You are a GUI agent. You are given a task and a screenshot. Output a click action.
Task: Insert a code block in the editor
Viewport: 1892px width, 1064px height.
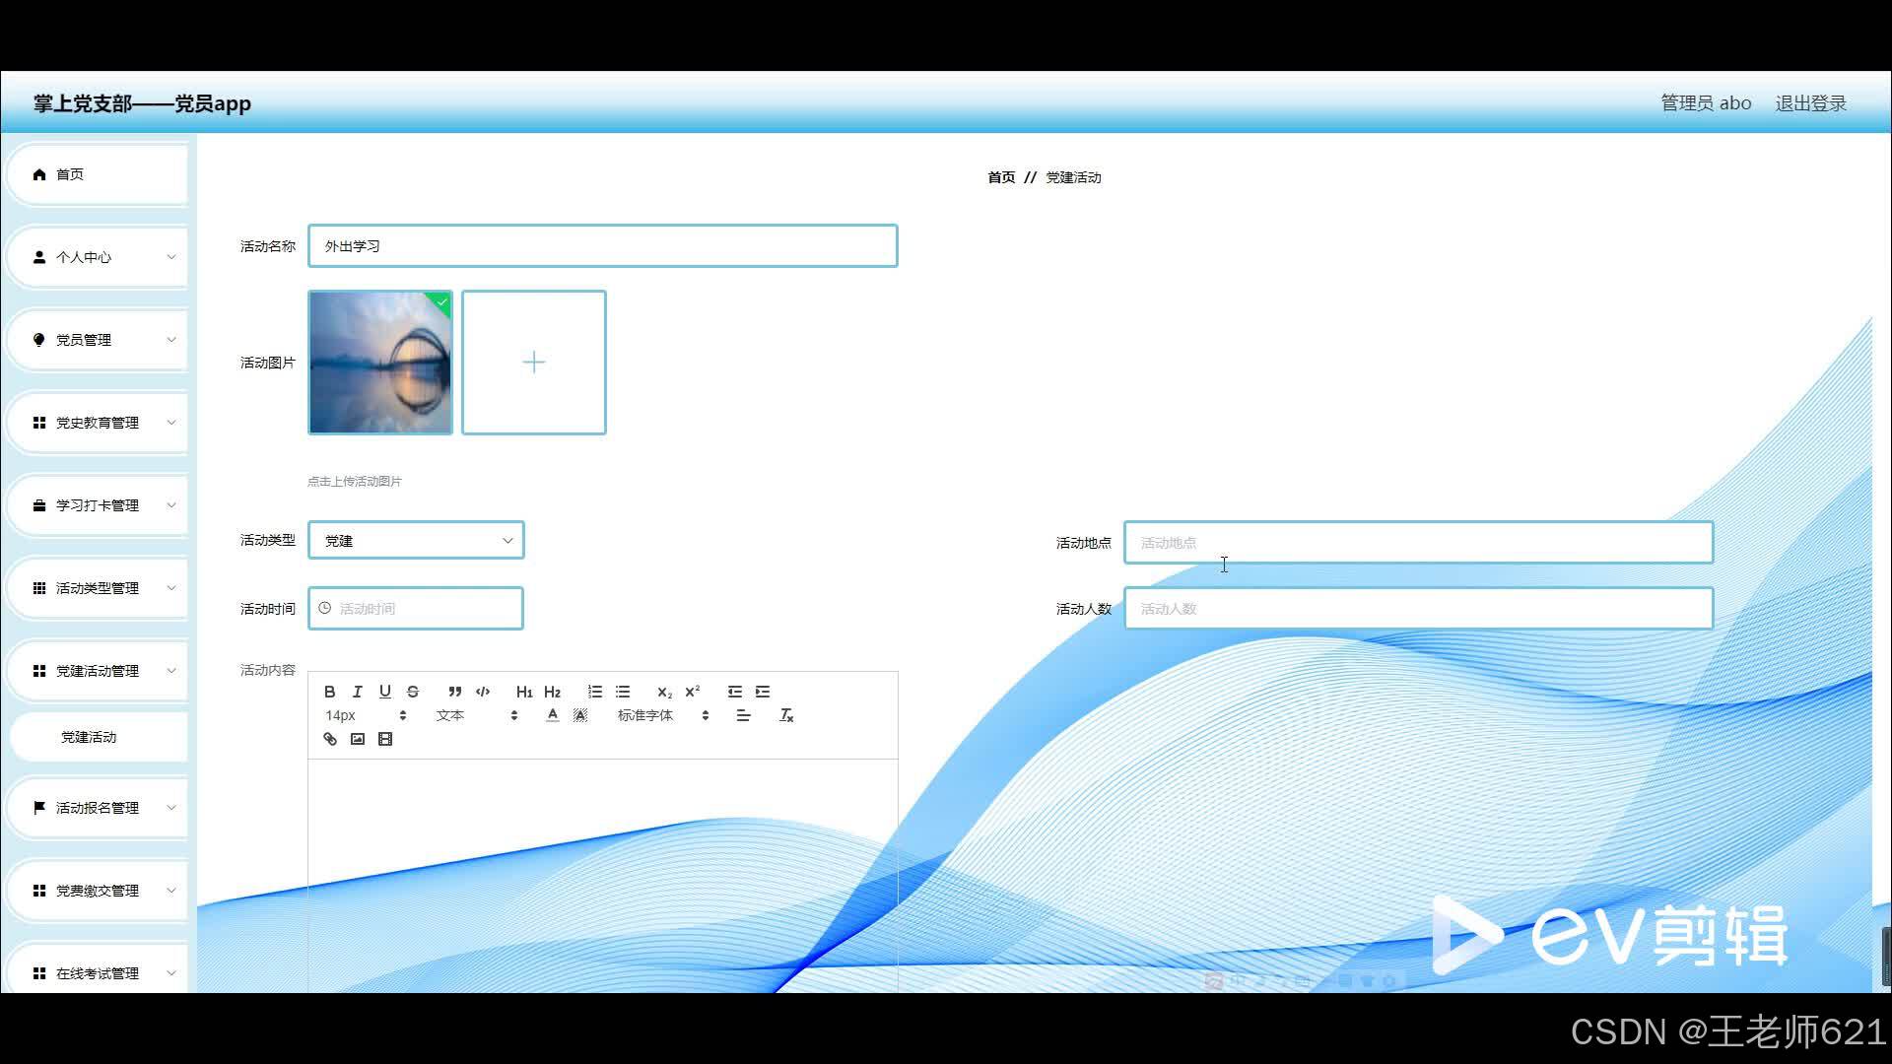(x=483, y=692)
